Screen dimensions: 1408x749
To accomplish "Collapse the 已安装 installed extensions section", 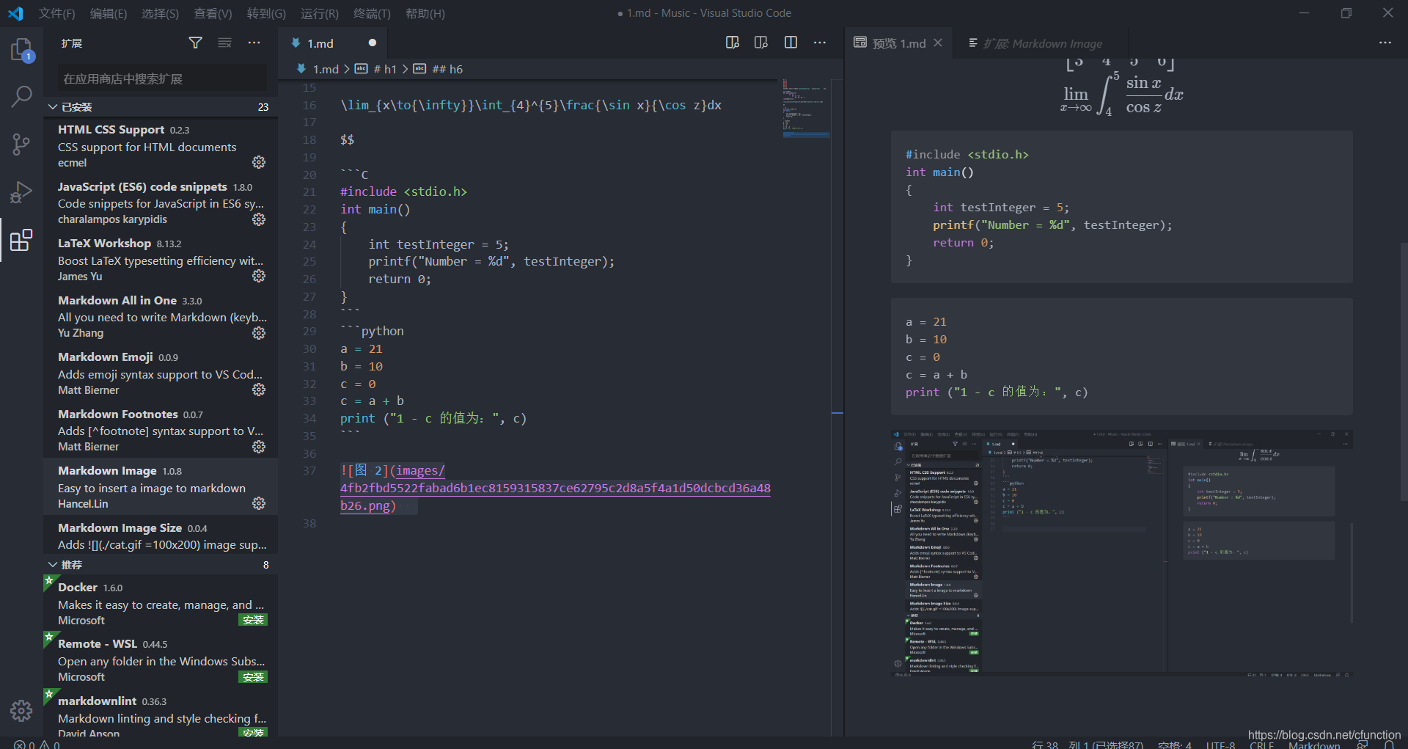I will (x=161, y=107).
